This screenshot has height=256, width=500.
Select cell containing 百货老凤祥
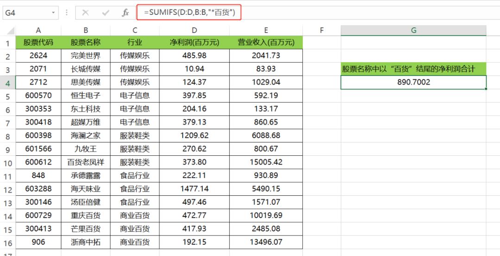(x=86, y=162)
